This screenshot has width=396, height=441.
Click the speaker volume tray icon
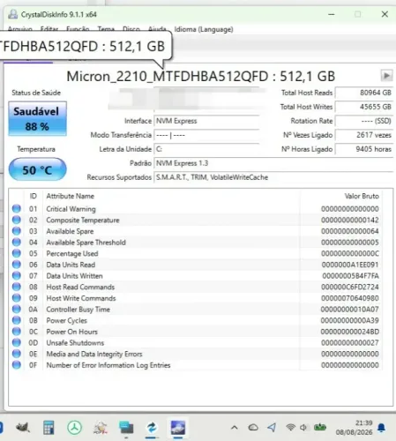pos(303,427)
